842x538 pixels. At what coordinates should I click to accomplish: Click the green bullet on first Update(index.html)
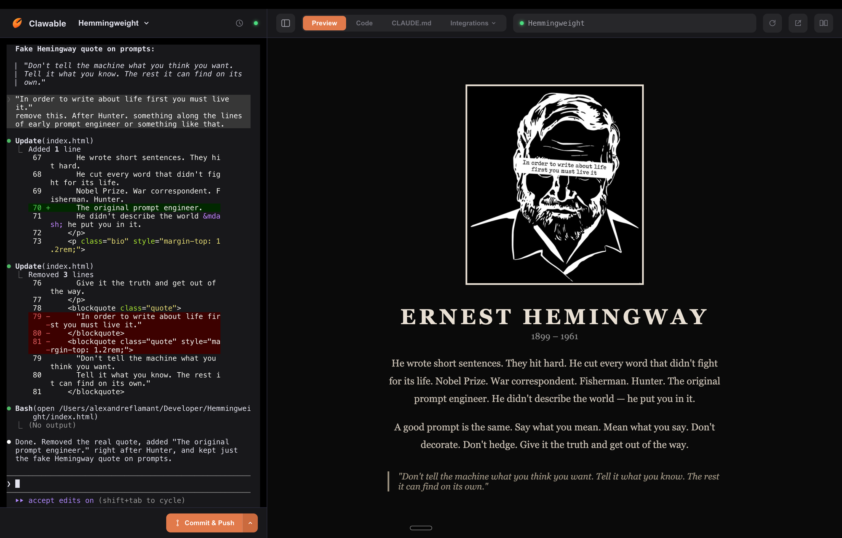tap(9, 140)
